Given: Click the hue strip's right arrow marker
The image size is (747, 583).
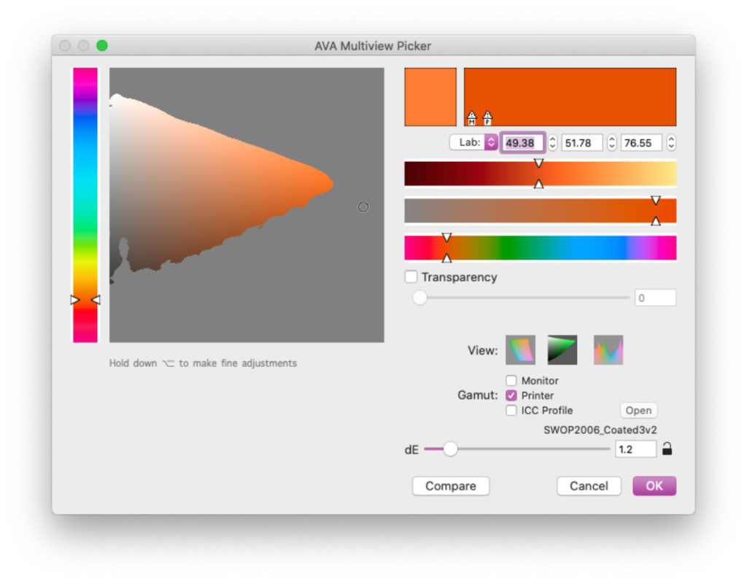Looking at the screenshot, I should 95,300.
